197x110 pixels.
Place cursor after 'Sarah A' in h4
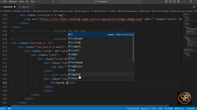point(68,83)
